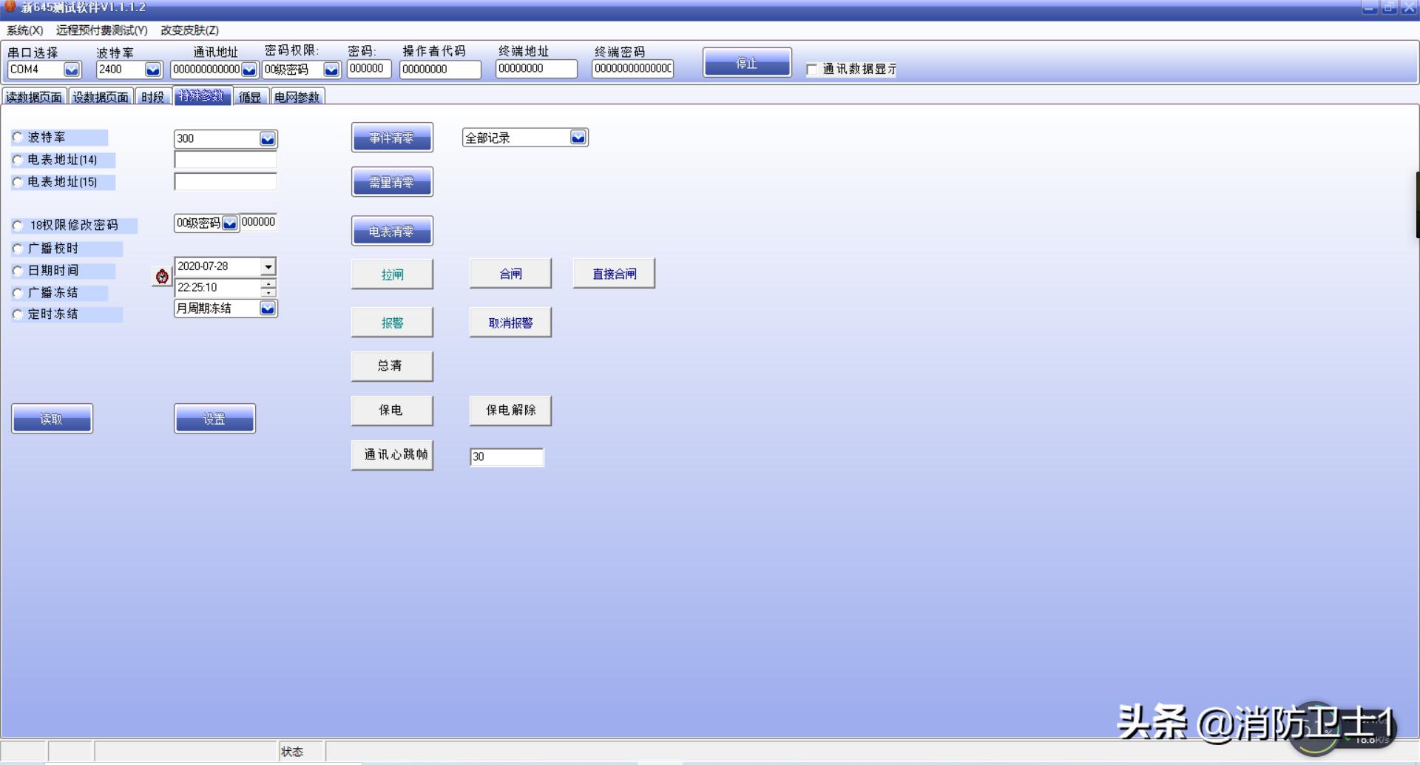
Task: Click the time field showing 22:25:10
Action: [217, 288]
